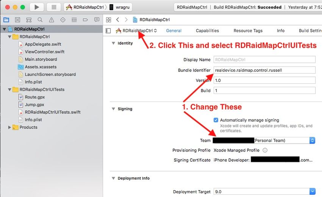Collapse the Identity section
This screenshot has height=197, width=322.
point(113,43)
